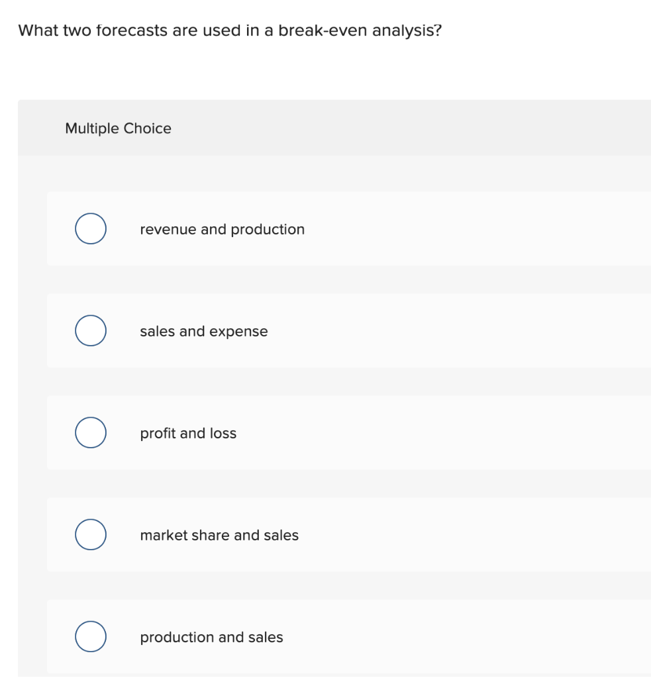The image size is (651, 678).
Task: Click the text profit and loss
Action: [188, 433]
